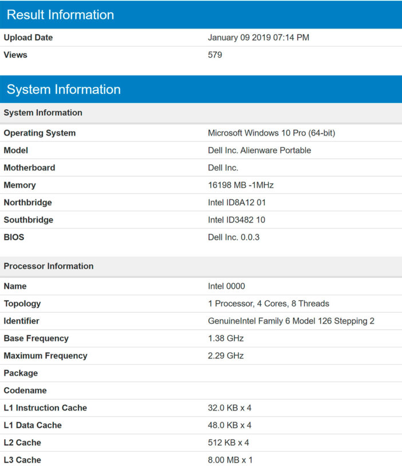Screen dimensions: 402x466
Task: Click the 'Model' row label
Action: point(16,150)
